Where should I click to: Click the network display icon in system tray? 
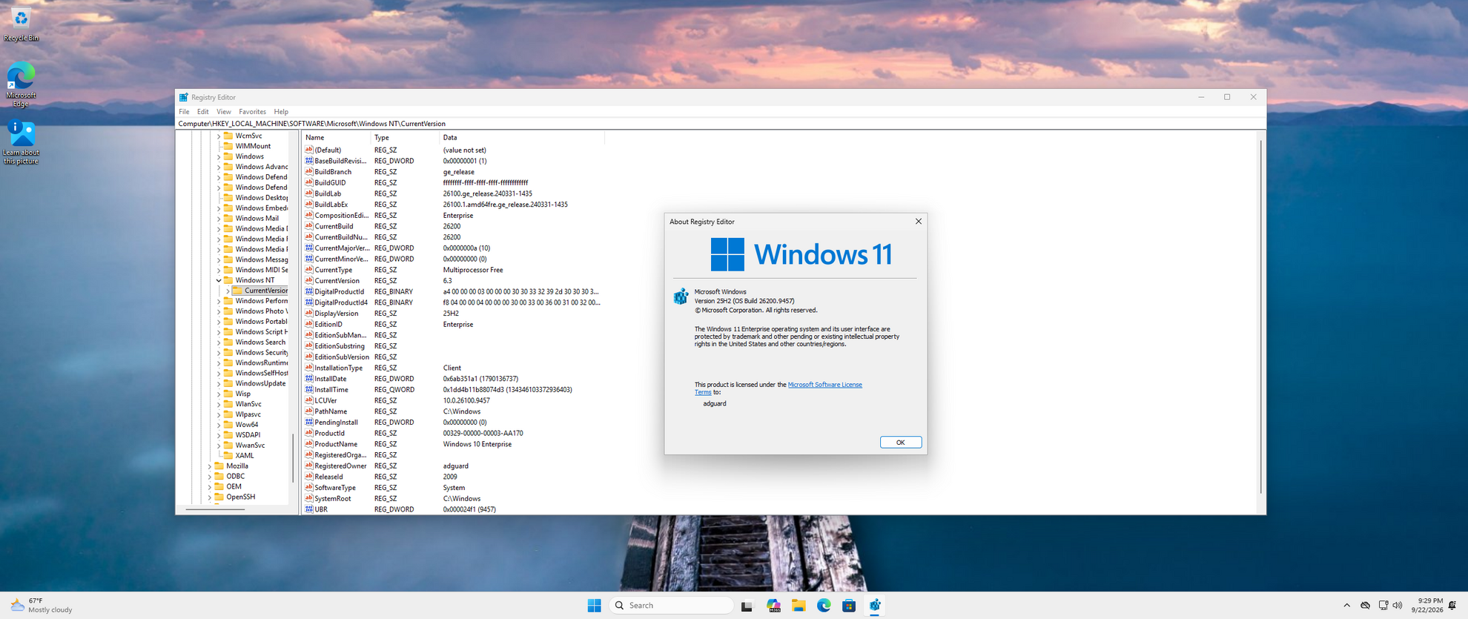(x=1383, y=606)
